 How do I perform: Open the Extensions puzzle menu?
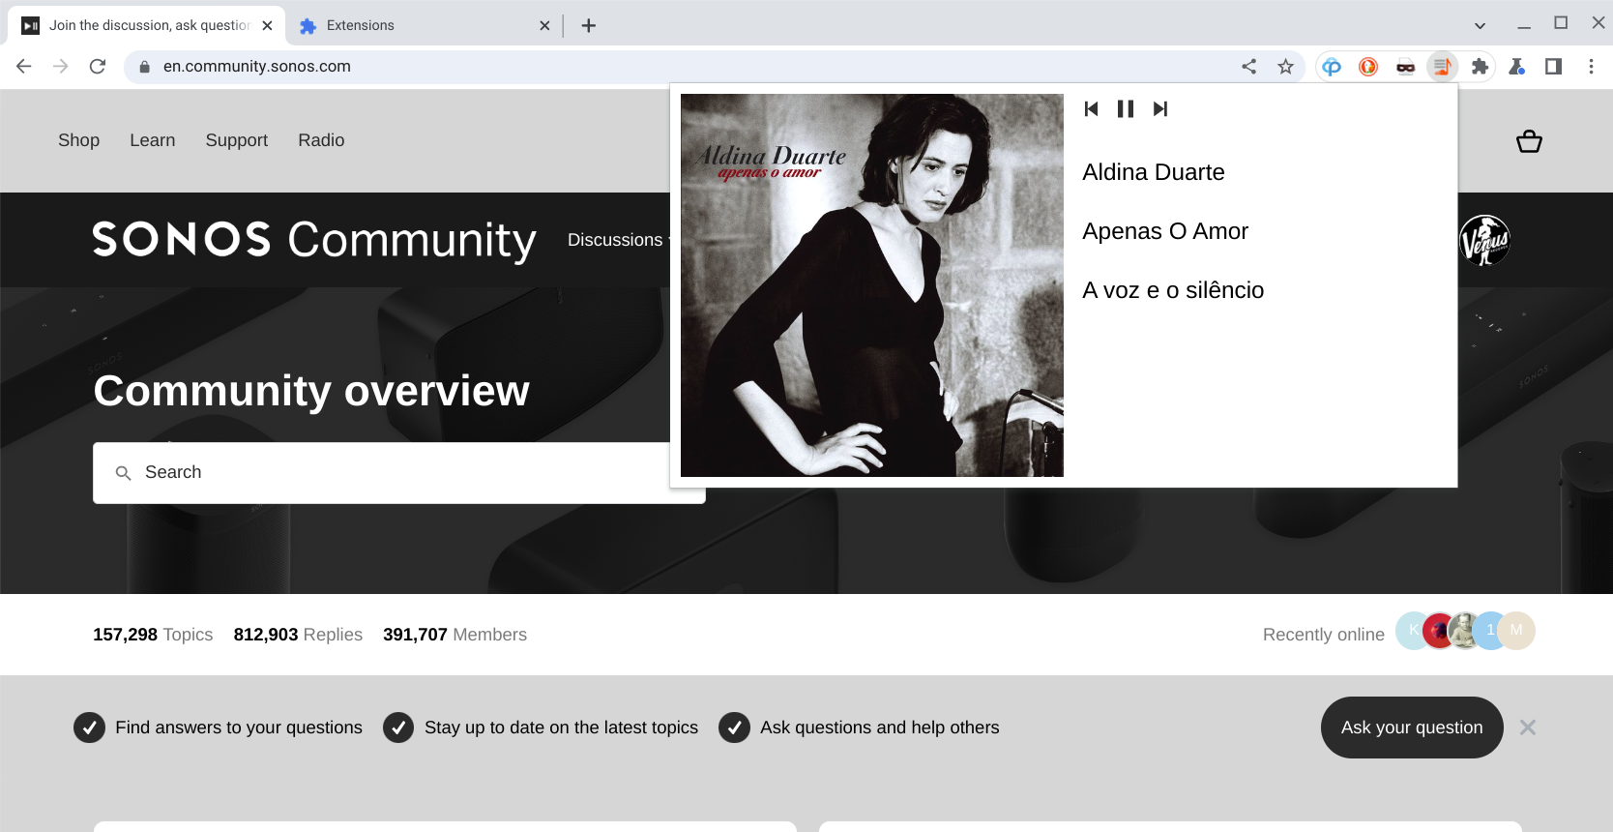[1480, 66]
